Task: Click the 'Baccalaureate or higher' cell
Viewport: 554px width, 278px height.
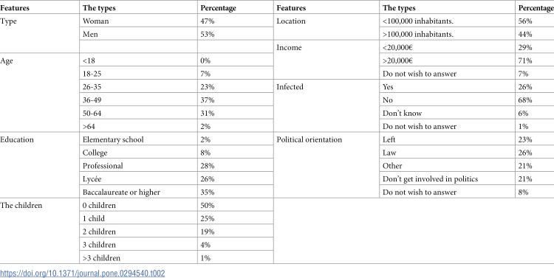Action: [x=139, y=192]
